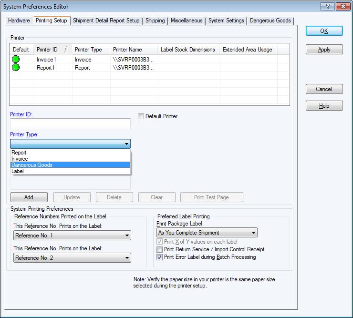Click the green default indicator for Invoice1
The height and width of the screenshot is (318, 353).
[16, 59]
